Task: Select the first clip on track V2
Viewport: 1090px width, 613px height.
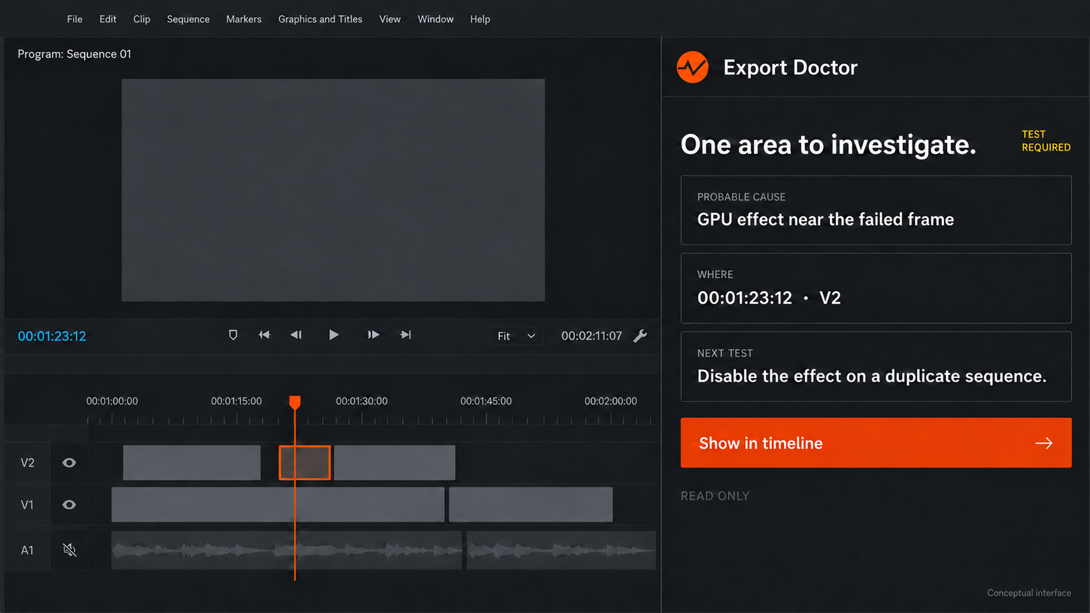Action: (192, 463)
